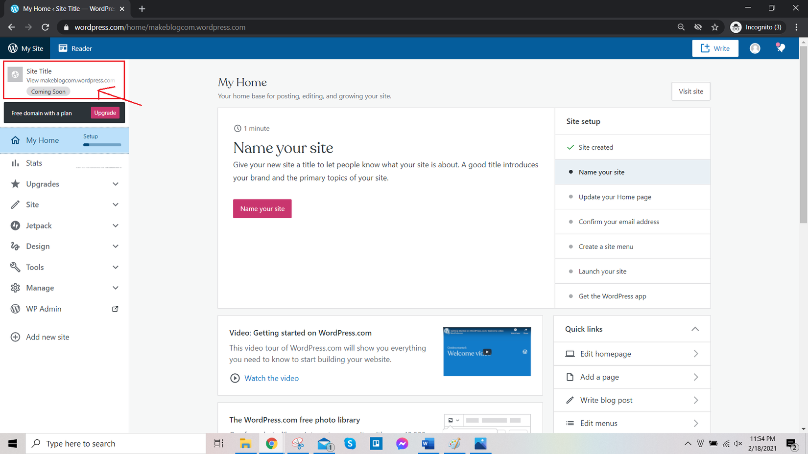Expand the Manage submenu chevron
Screen dimensions: 808x454
coord(116,288)
